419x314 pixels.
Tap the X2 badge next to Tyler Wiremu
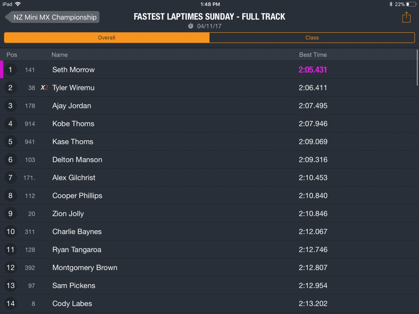click(x=44, y=88)
